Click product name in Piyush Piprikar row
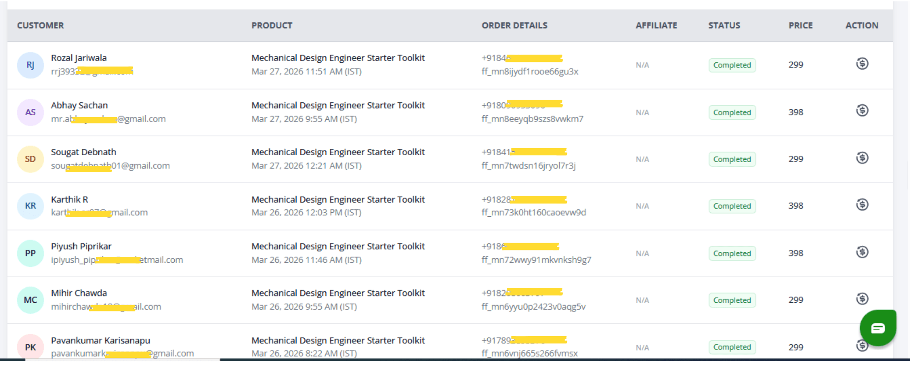This screenshot has height=372, width=910. (338, 246)
